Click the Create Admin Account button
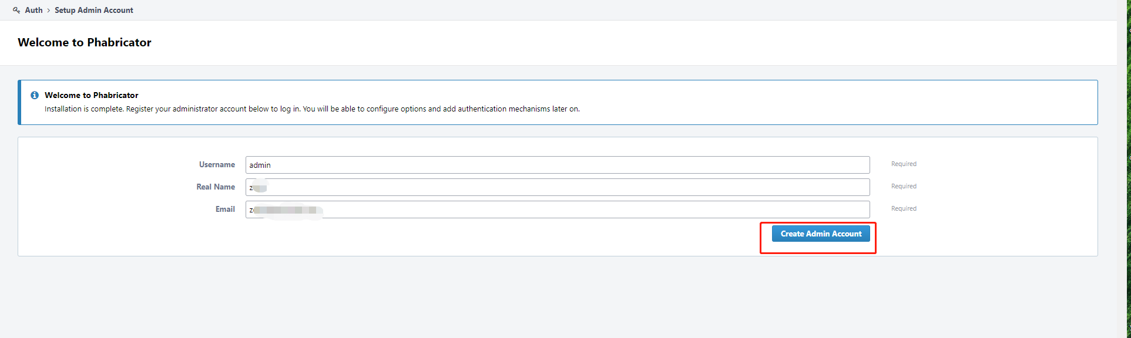 [821, 234]
